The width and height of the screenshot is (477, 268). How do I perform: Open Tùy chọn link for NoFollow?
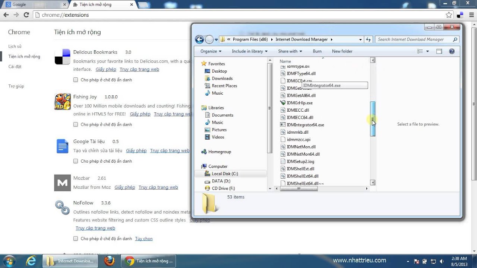point(144,239)
